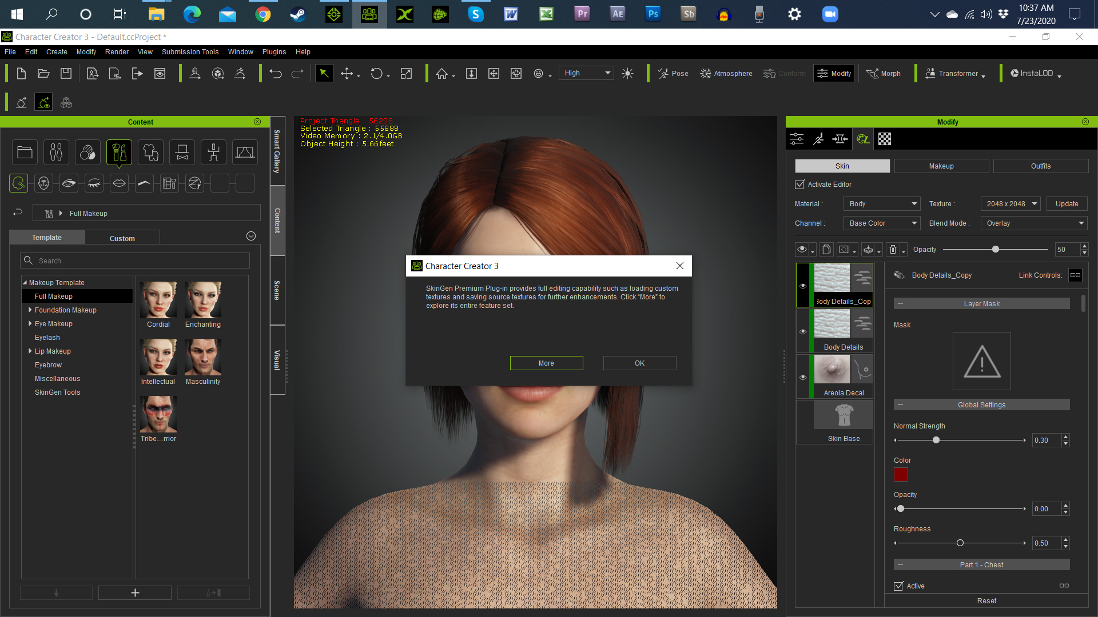Toggle visibility of Body Details_Copy layer

coord(802,286)
